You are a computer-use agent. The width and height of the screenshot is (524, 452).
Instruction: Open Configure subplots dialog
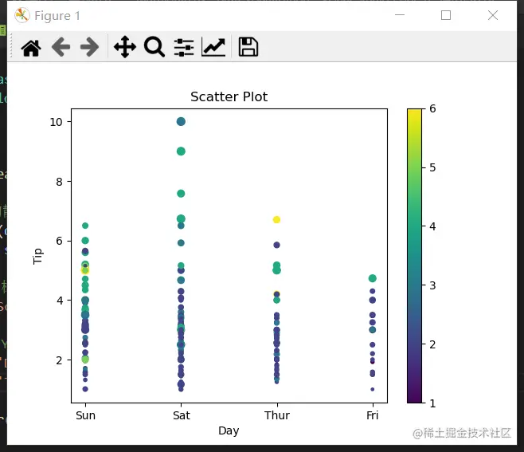point(184,47)
